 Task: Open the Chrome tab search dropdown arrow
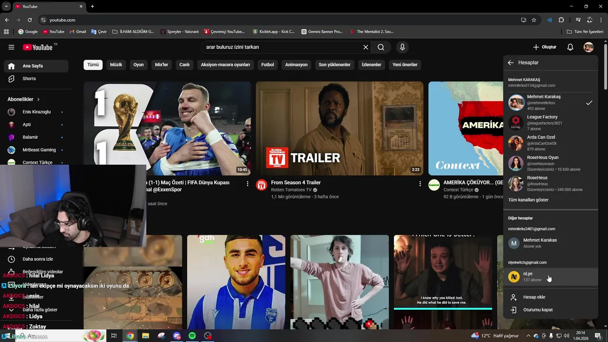point(6,6)
